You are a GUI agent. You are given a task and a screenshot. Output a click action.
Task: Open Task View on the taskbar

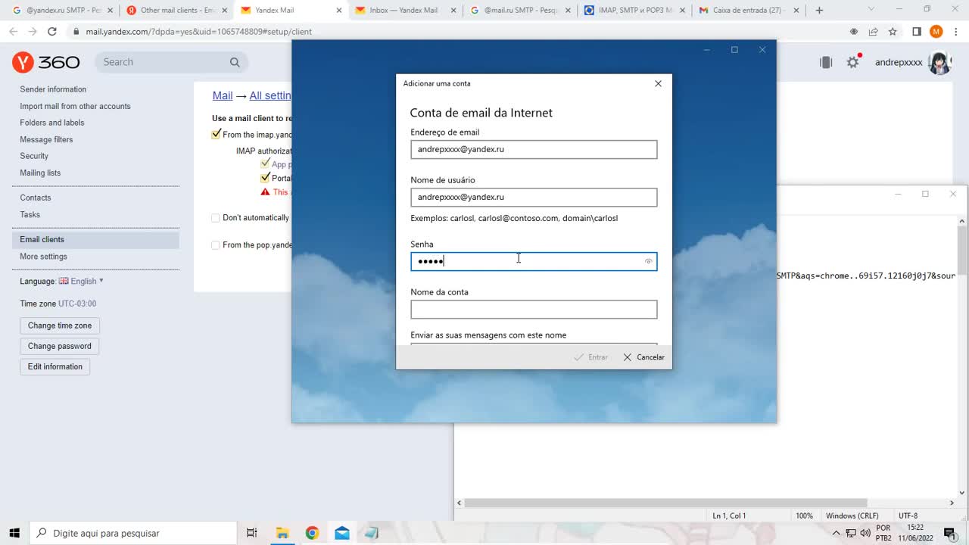(252, 533)
